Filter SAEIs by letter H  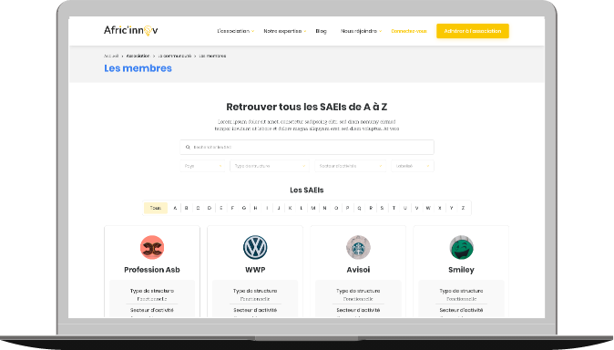[256, 208]
